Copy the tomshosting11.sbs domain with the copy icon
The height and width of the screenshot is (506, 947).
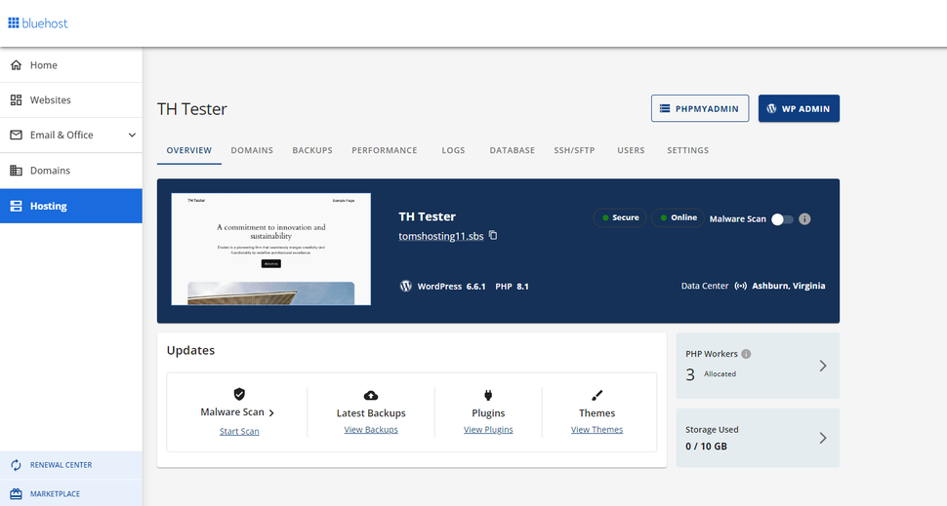coord(493,235)
